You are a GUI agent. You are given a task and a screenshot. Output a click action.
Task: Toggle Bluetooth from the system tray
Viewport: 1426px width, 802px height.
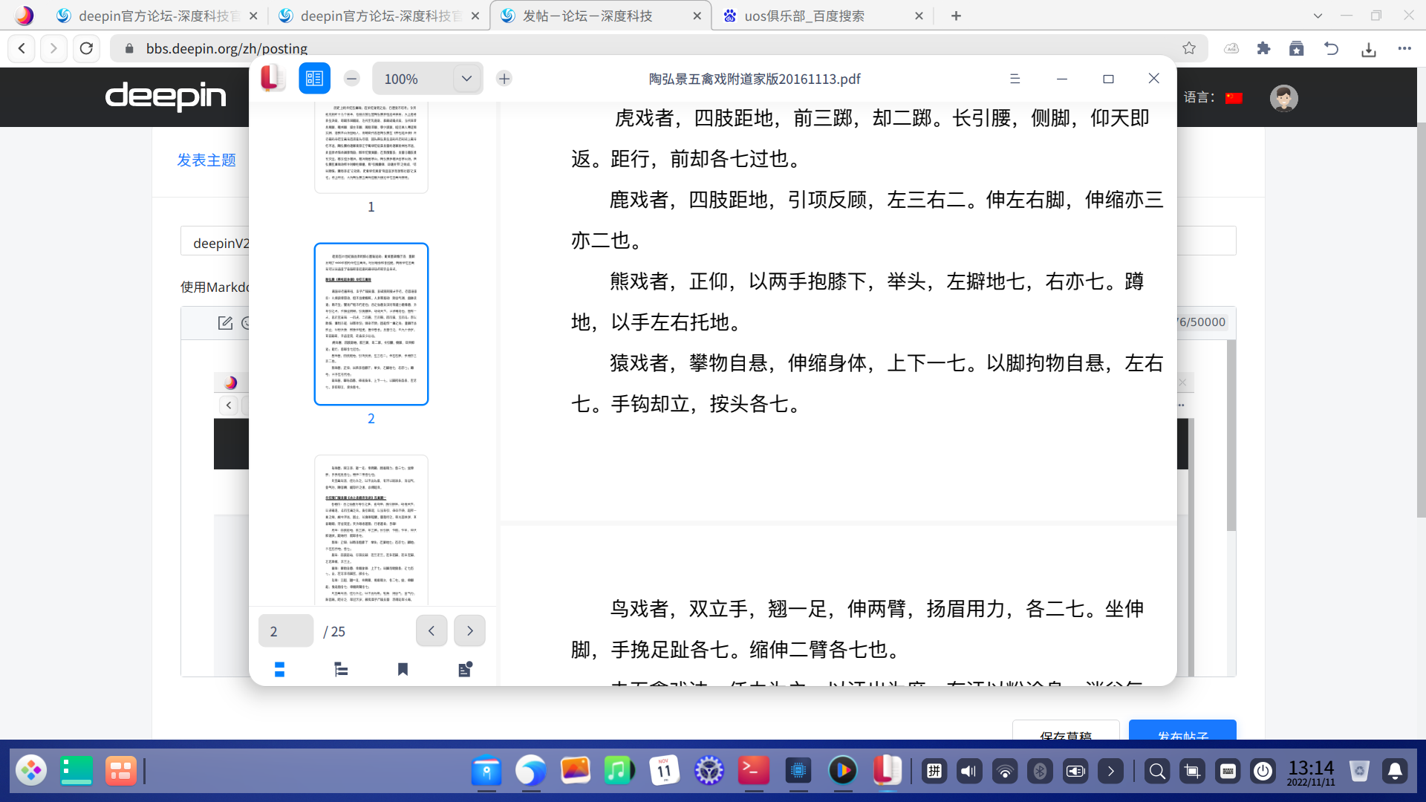pyautogui.click(x=1040, y=771)
